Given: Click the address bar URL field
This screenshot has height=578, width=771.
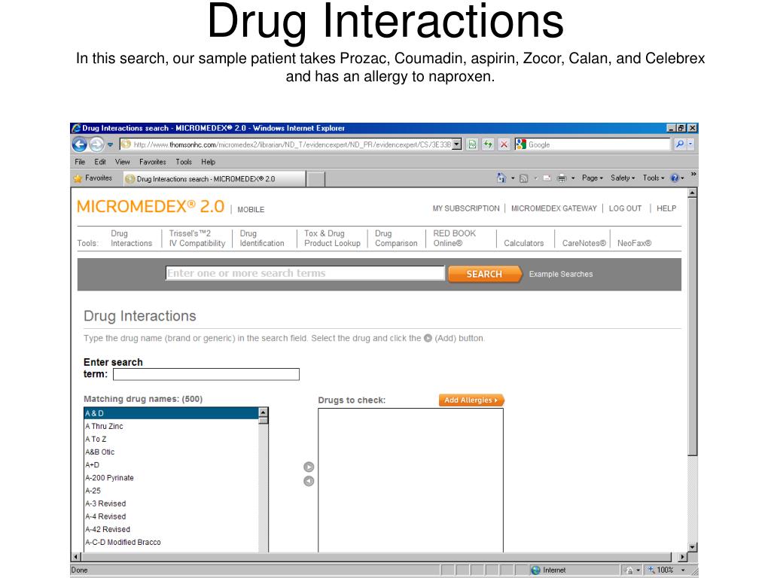Looking at the screenshot, I should [x=286, y=144].
